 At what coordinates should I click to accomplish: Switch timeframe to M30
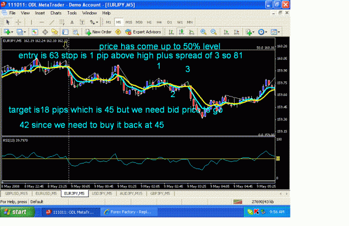139,22
